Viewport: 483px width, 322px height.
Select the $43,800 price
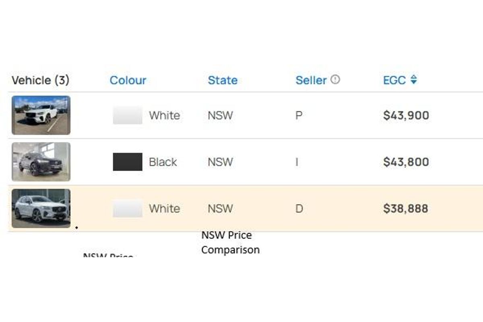coord(406,162)
